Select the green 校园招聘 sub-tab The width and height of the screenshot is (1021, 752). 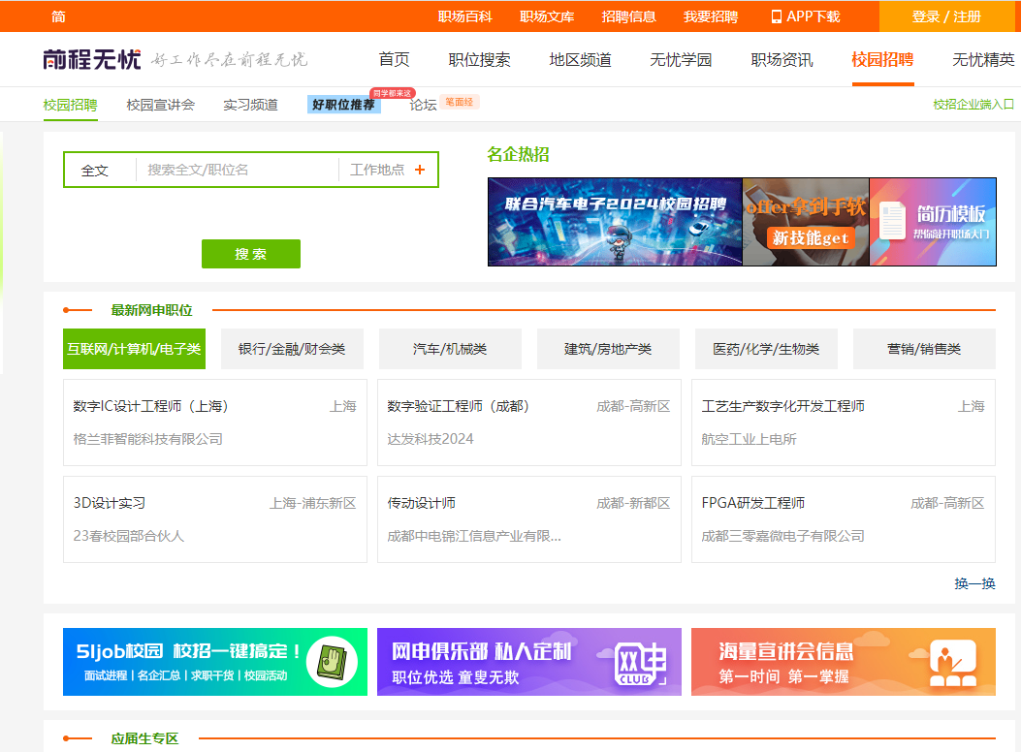click(x=71, y=105)
